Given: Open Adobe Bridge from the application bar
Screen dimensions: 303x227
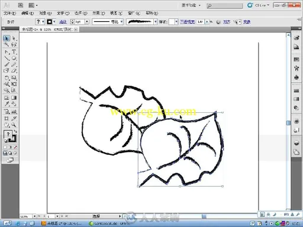Looking at the screenshot, I should pos(21,5).
